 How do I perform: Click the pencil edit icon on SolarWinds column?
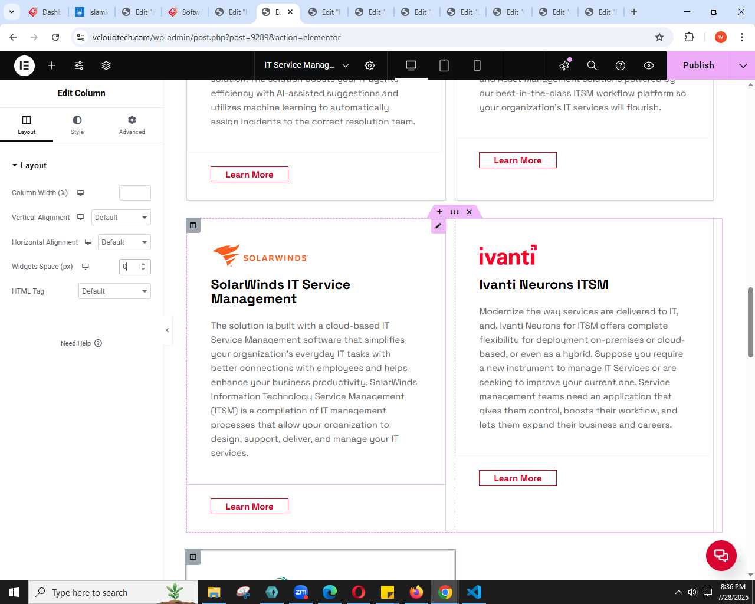438,226
